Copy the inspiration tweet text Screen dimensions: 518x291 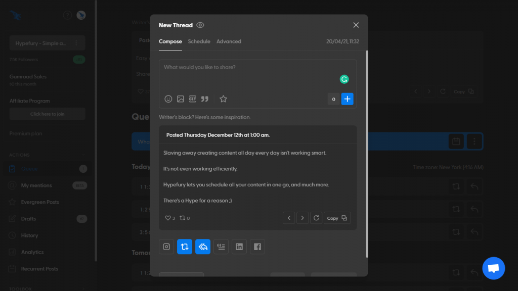[x=337, y=218]
